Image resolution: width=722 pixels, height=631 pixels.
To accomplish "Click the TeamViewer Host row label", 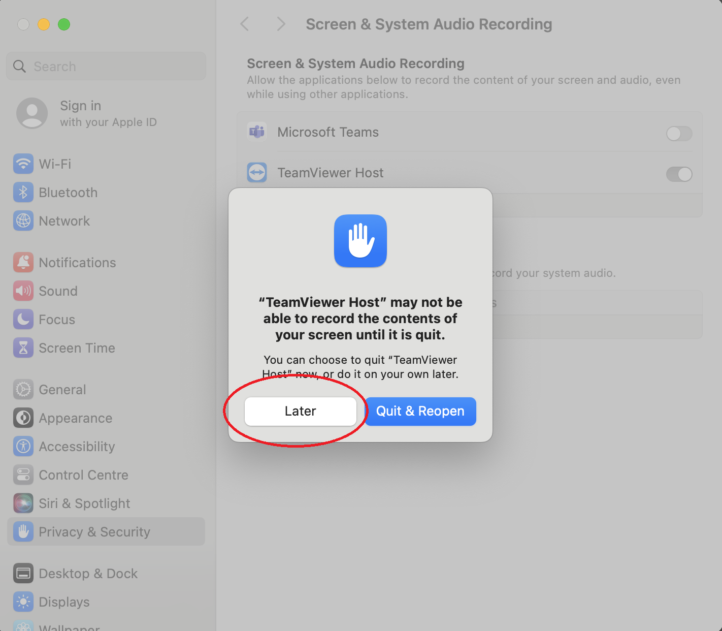I will (x=331, y=173).
